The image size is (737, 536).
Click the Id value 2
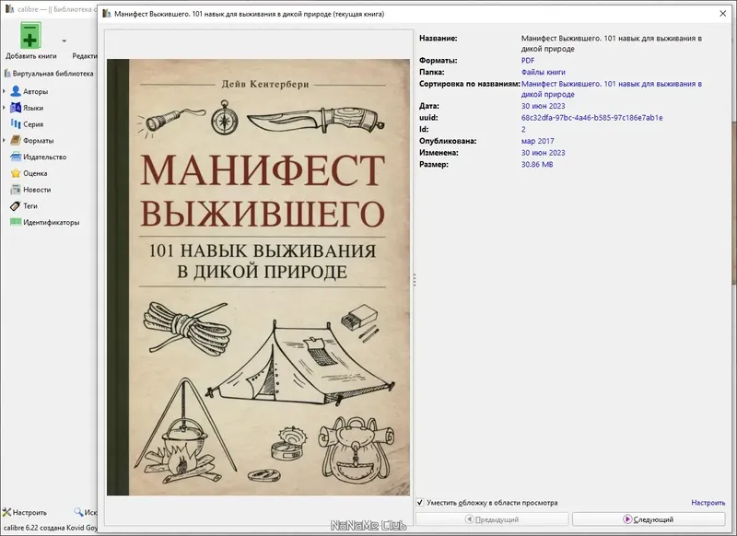[x=523, y=129]
